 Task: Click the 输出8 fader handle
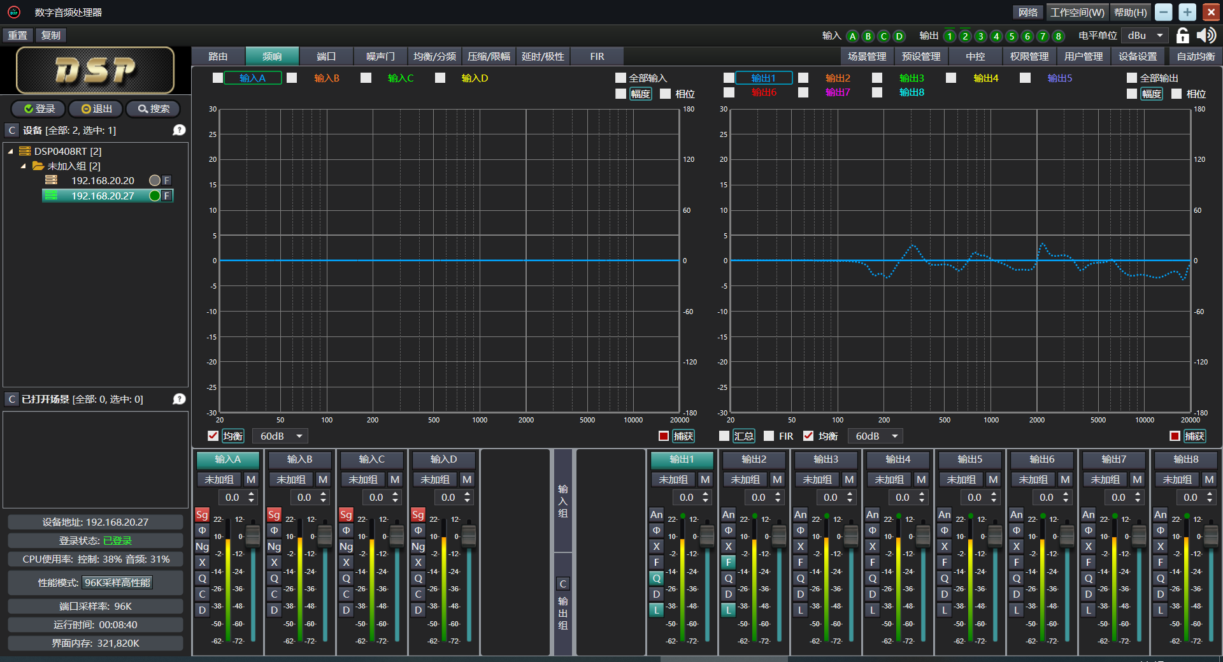[1211, 536]
